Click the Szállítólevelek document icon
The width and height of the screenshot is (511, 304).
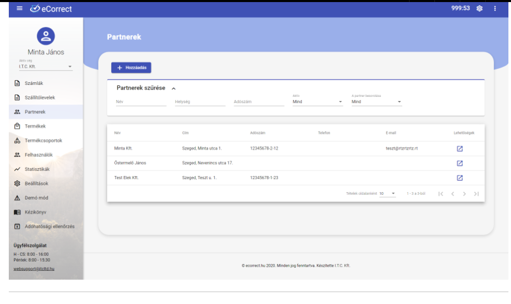coord(17,97)
